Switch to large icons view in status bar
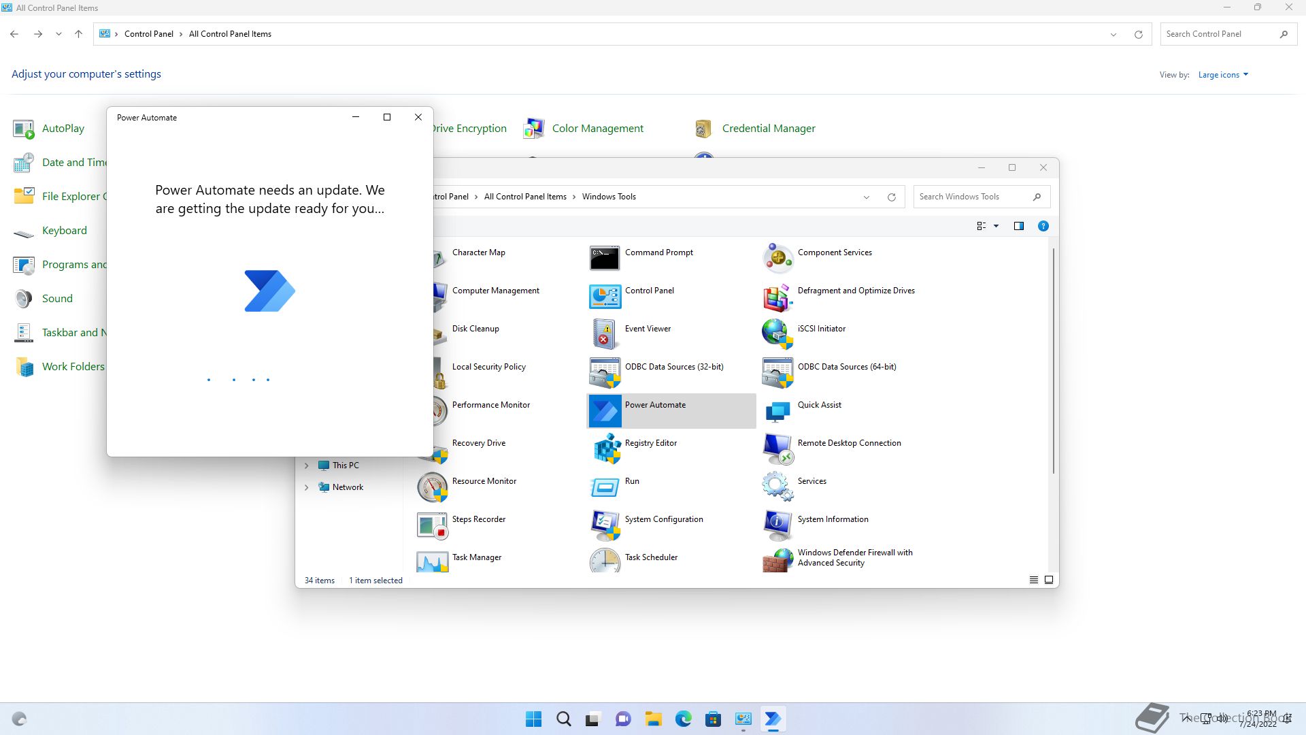This screenshot has width=1306, height=735. (x=1049, y=580)
